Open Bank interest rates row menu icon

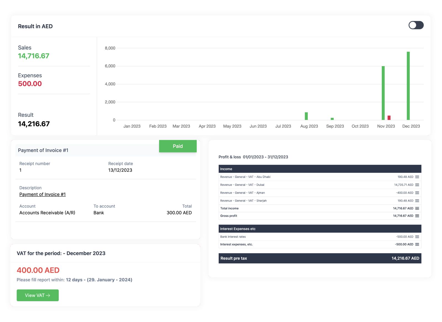point(417,237)
